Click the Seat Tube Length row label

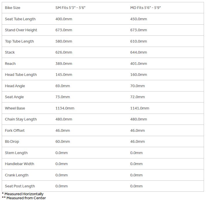pyautogui.click(x=20, y=19)
